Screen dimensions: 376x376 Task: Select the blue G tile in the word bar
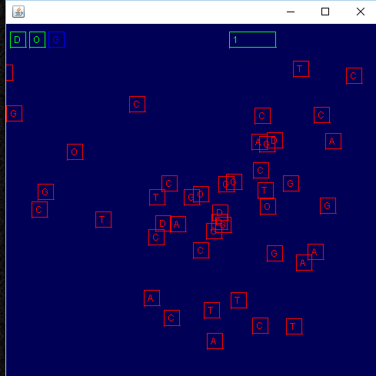click(56, 40)
